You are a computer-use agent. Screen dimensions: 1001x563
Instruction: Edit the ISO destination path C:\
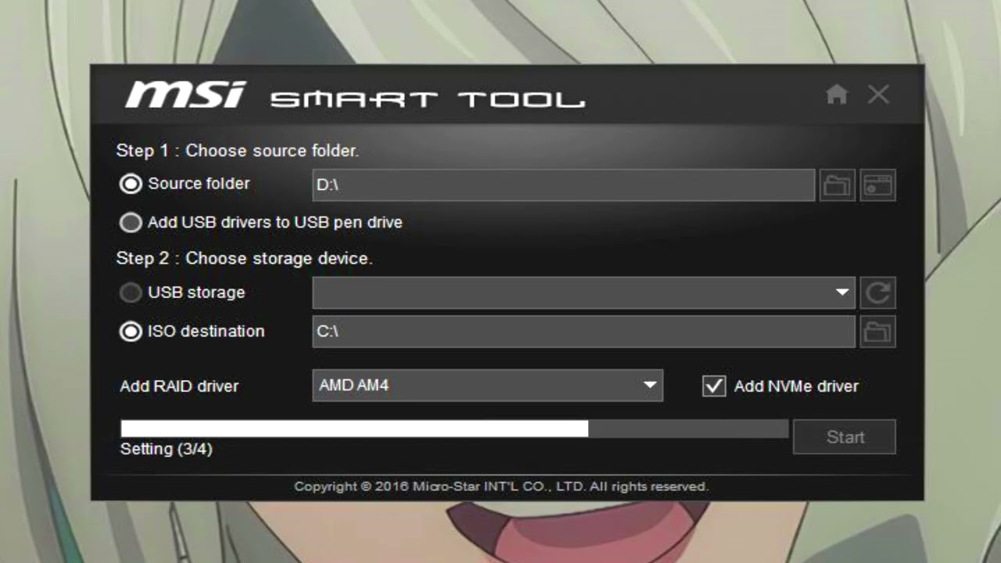coord(583,332)
